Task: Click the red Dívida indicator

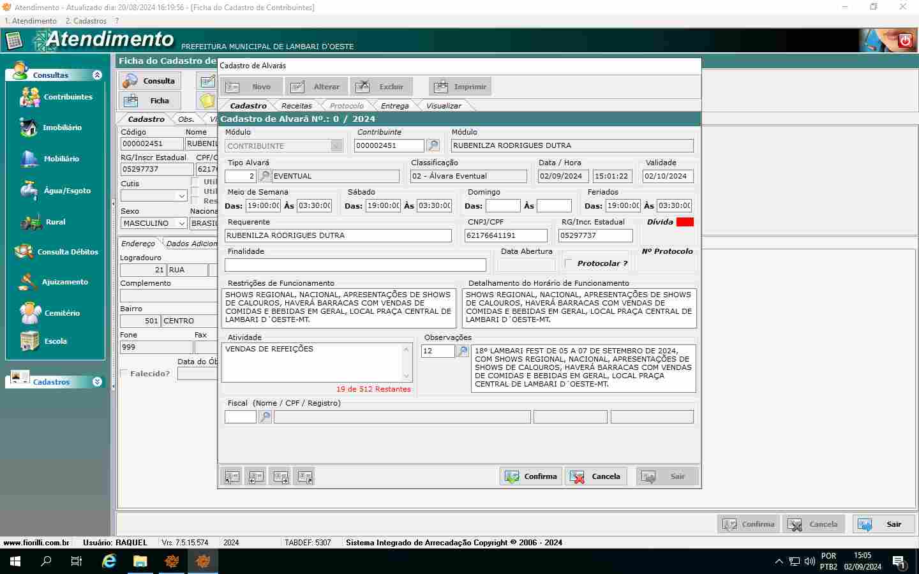Action: (685, 222)
